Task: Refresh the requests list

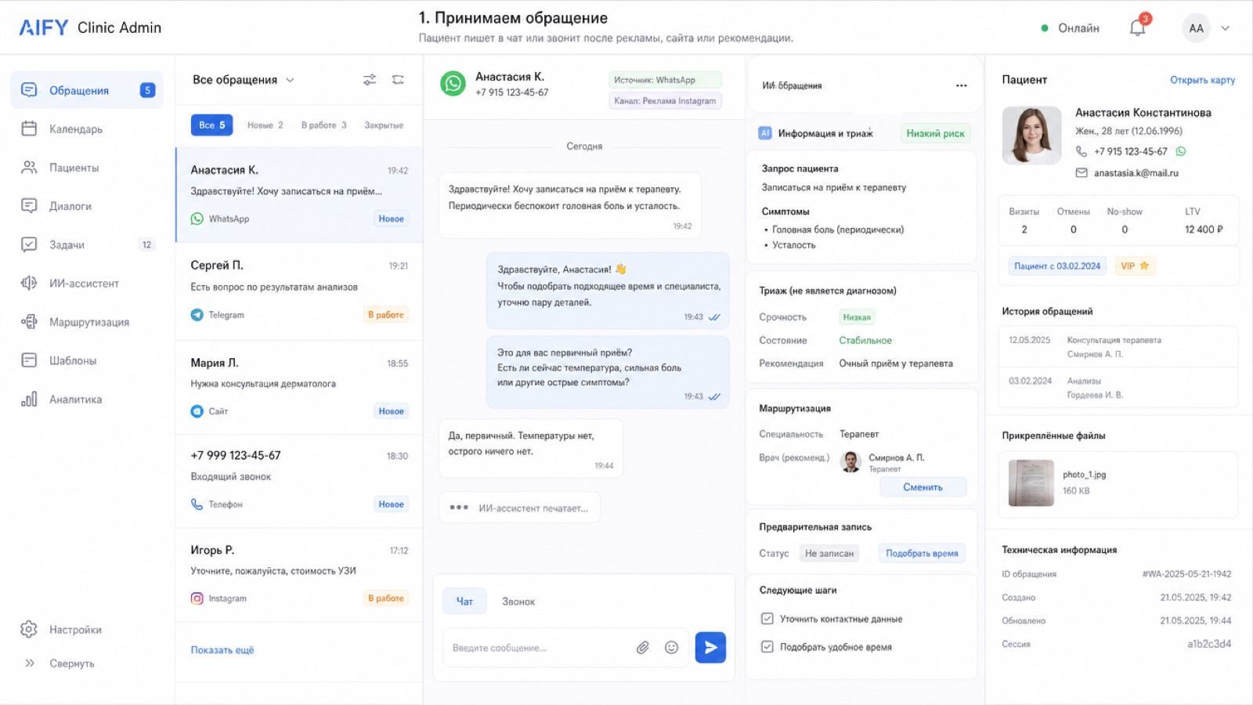Action: pyautogui.click(x=398, y=80)
